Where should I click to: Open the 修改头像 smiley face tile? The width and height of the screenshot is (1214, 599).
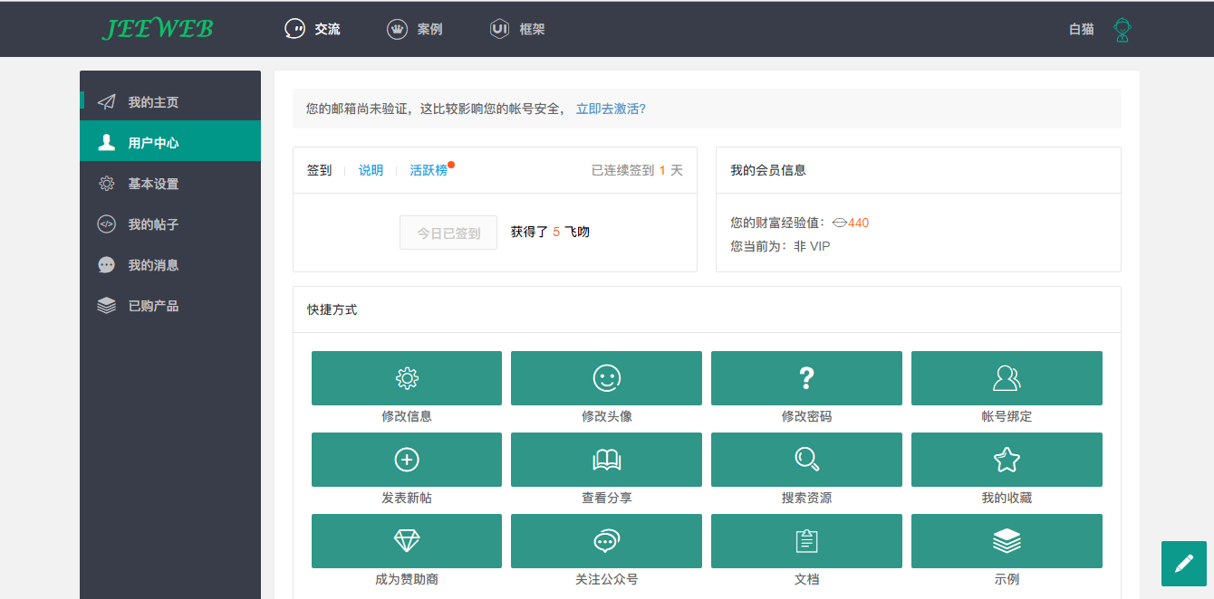606,378
